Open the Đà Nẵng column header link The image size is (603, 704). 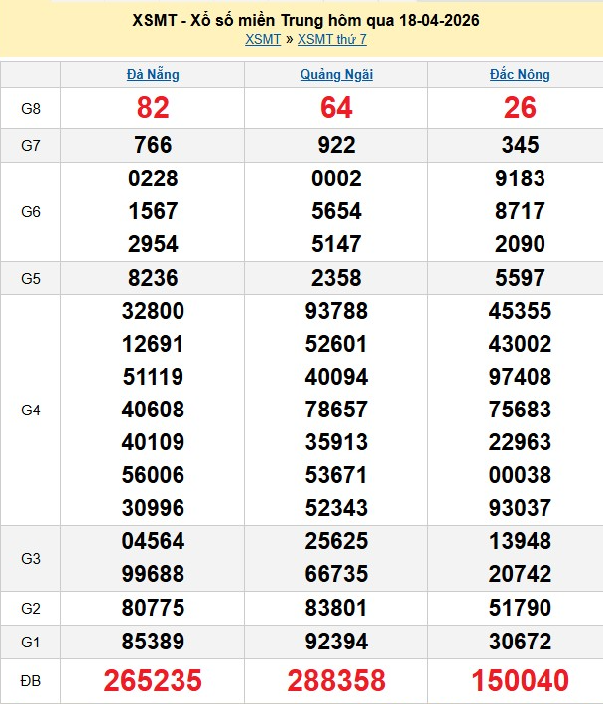pyautogui.click(x=153, y=74)
